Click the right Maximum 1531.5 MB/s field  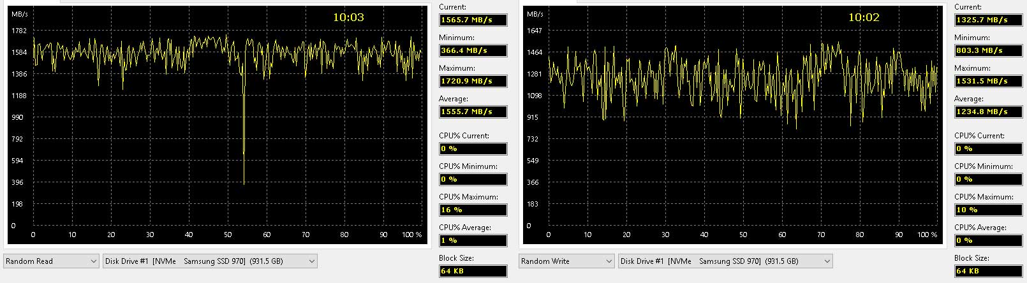pyautogui.click(x=988, y=81)
